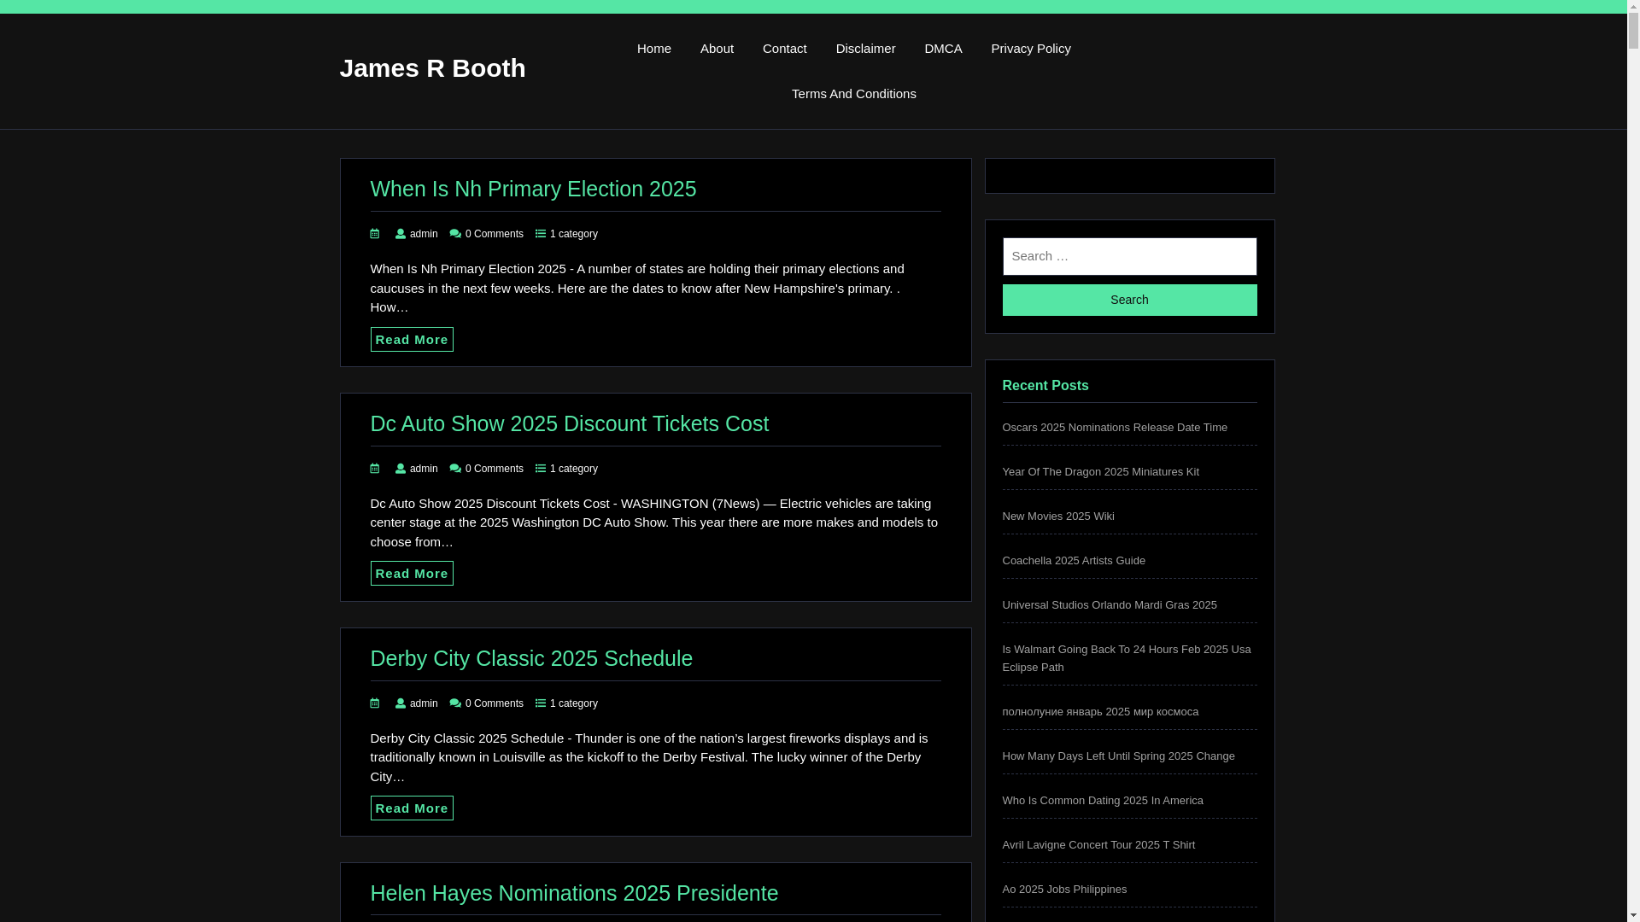Click Read More under Derby City Classic excerpt

[x=412, y=808]
